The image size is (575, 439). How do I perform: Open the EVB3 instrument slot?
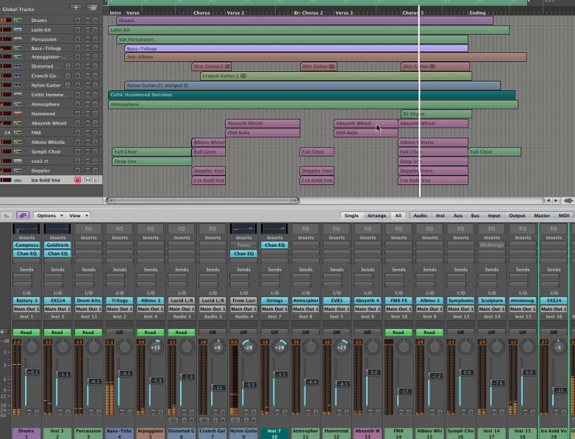[x=336, y=300]
